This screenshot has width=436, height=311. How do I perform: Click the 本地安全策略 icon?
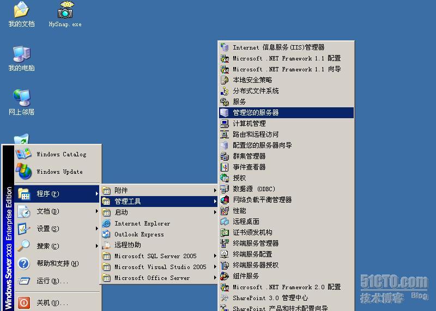click(225, 80)
